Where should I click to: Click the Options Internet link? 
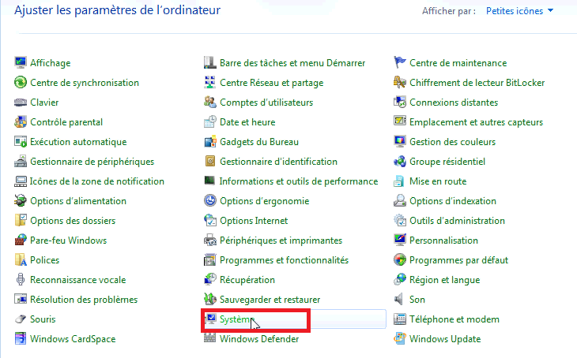click(254, 221)
